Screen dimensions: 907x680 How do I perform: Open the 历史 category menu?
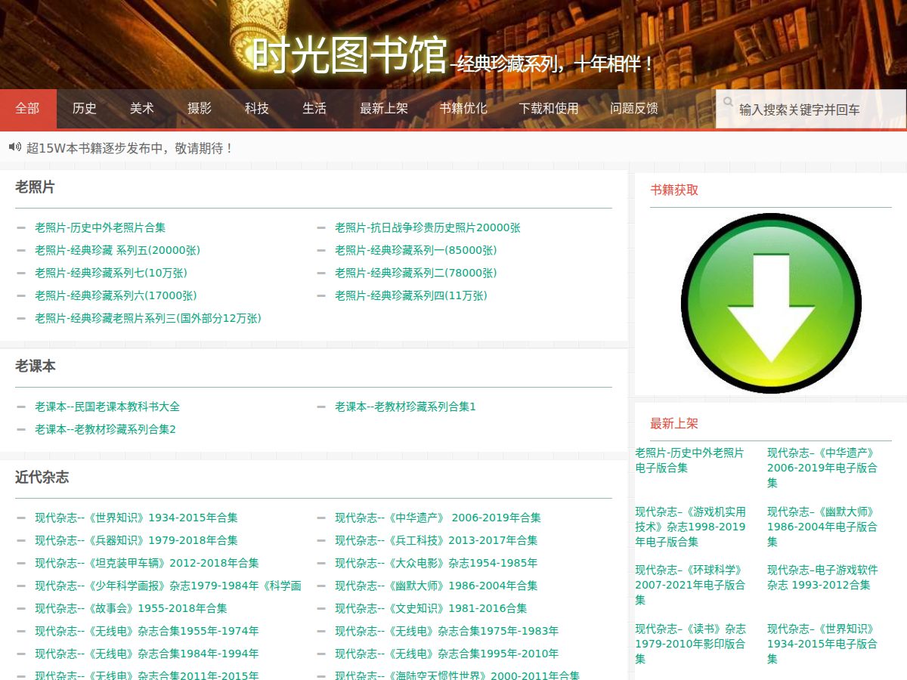click(x=85, y=109)
